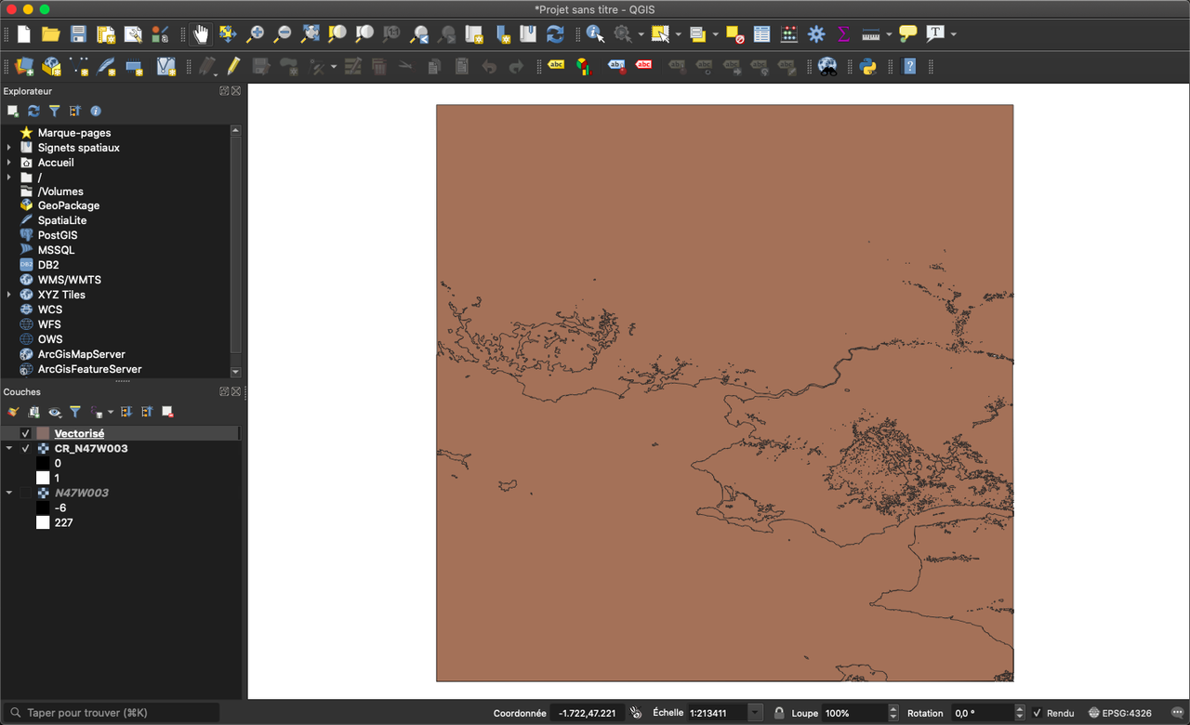The height and width of the screenshot is (725, 1190).
Task: Toggle visibility of Vectorisé layer
Action: point(25,433)
